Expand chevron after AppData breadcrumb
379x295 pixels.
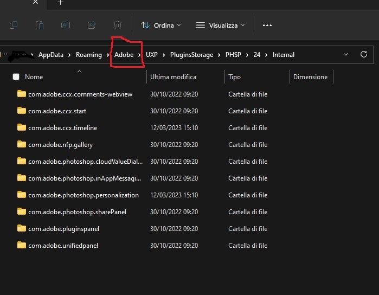69,55
